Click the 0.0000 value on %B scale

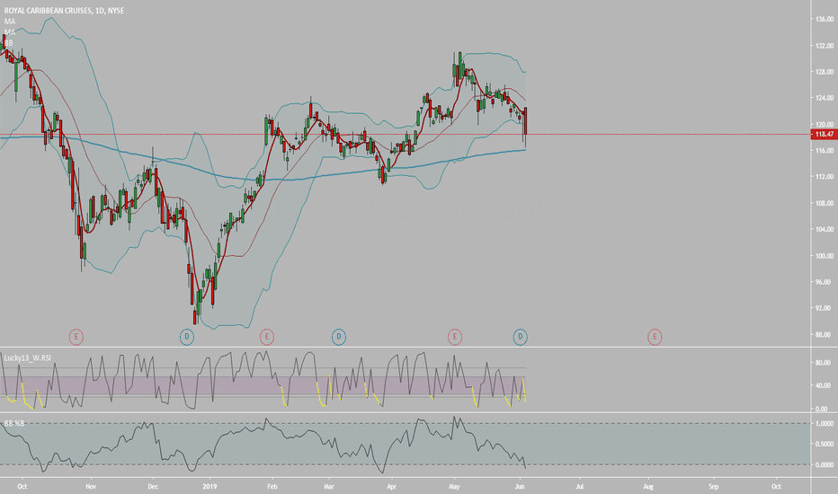tap(824, 465)
